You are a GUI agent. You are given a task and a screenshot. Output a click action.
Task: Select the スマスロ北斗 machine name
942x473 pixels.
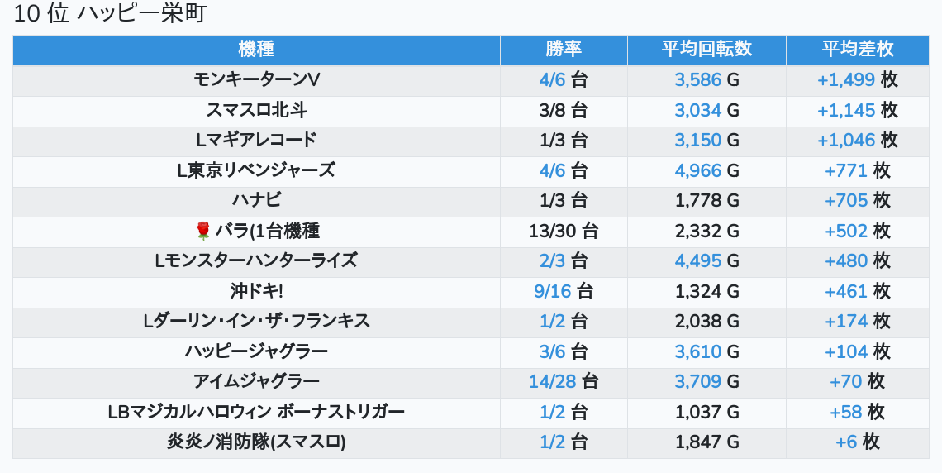click(x=256, y=110)
